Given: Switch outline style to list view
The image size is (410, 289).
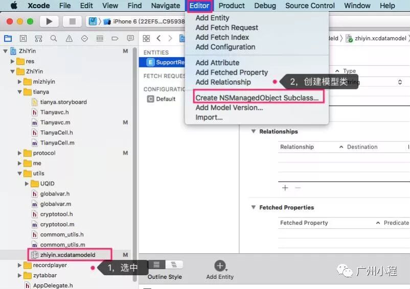Looking at the screenshot, I should click(156, 264).
